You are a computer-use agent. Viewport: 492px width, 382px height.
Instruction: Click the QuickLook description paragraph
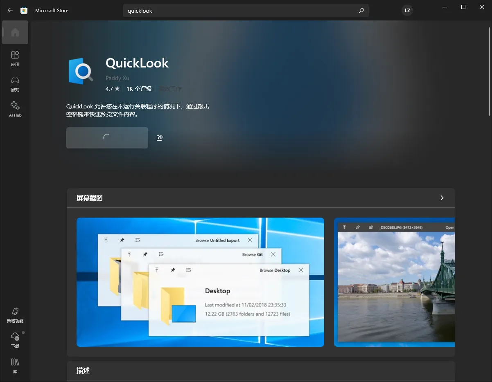pos(138,110)
